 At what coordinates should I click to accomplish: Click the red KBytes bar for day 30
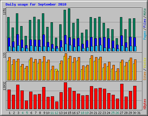[135, 97]
